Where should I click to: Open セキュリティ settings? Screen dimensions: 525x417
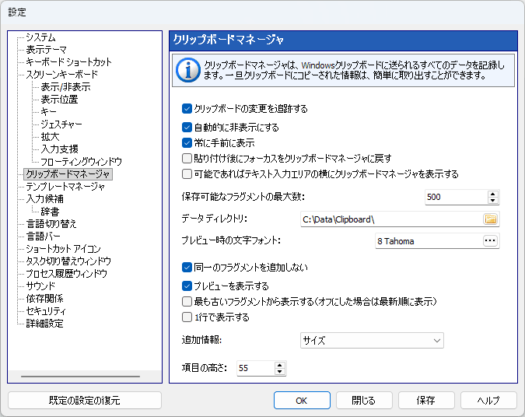click(46, 311)
